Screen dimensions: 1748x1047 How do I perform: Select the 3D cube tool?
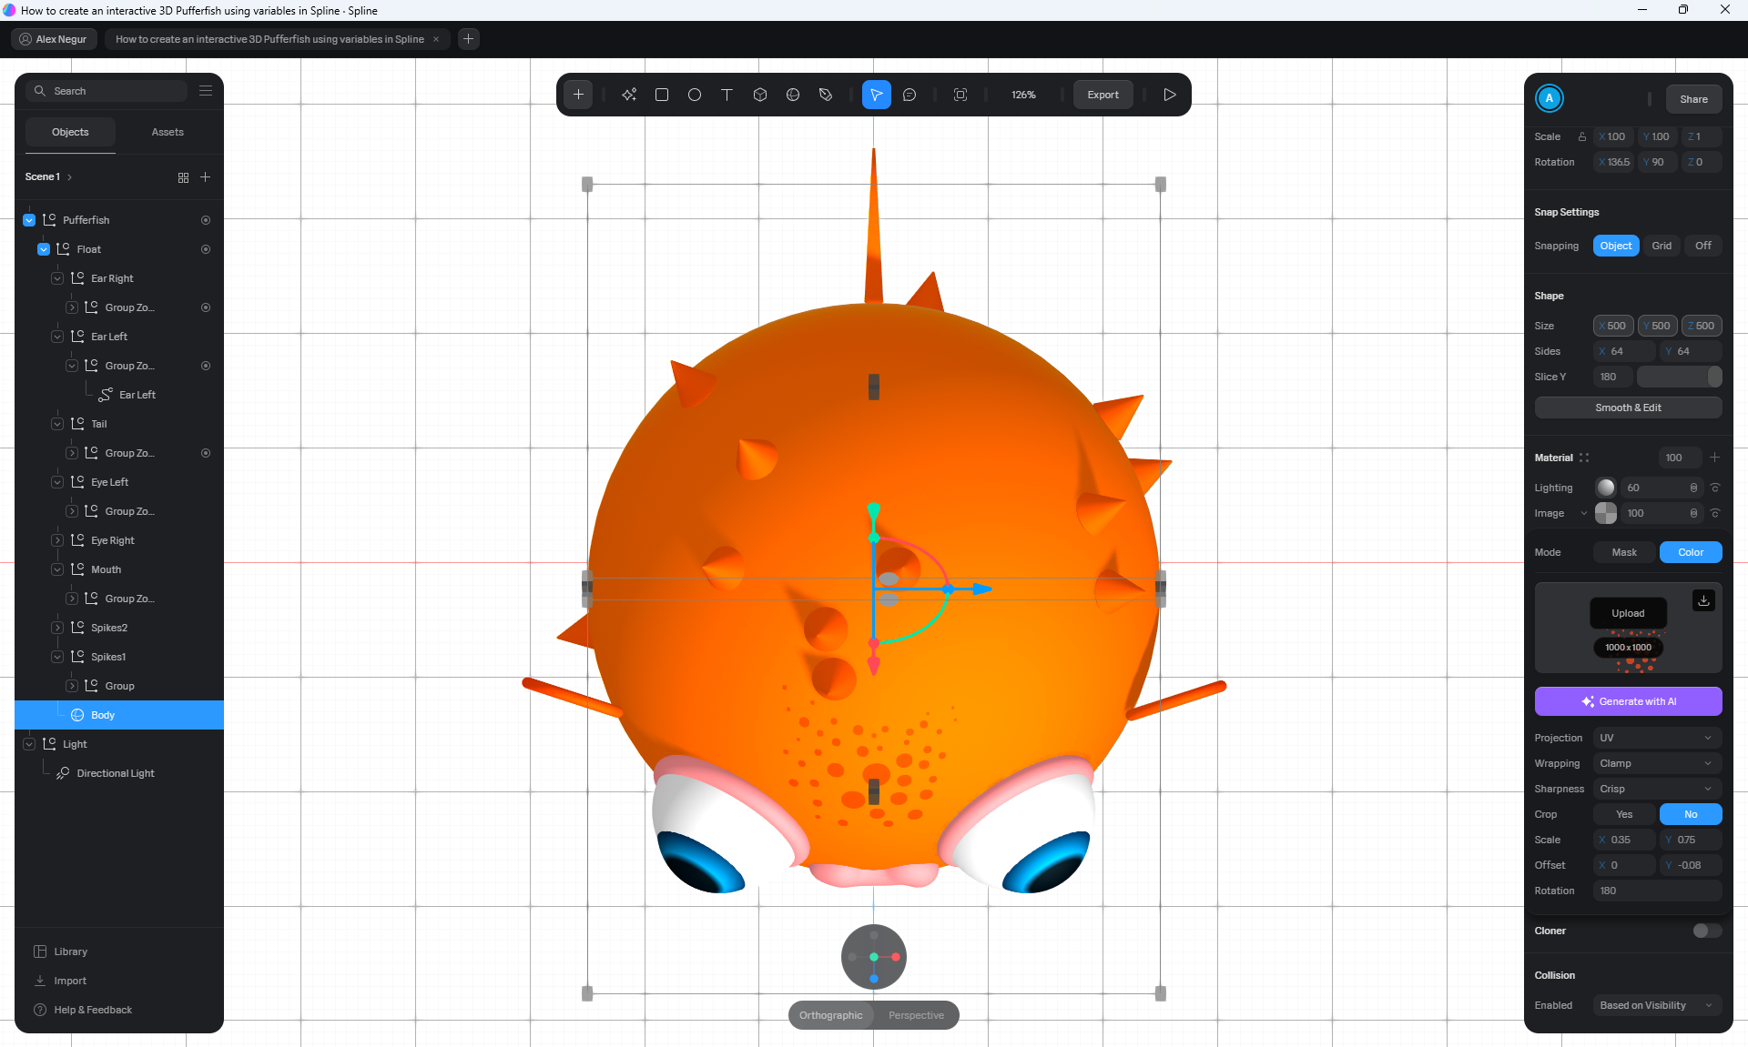point(760,95)
